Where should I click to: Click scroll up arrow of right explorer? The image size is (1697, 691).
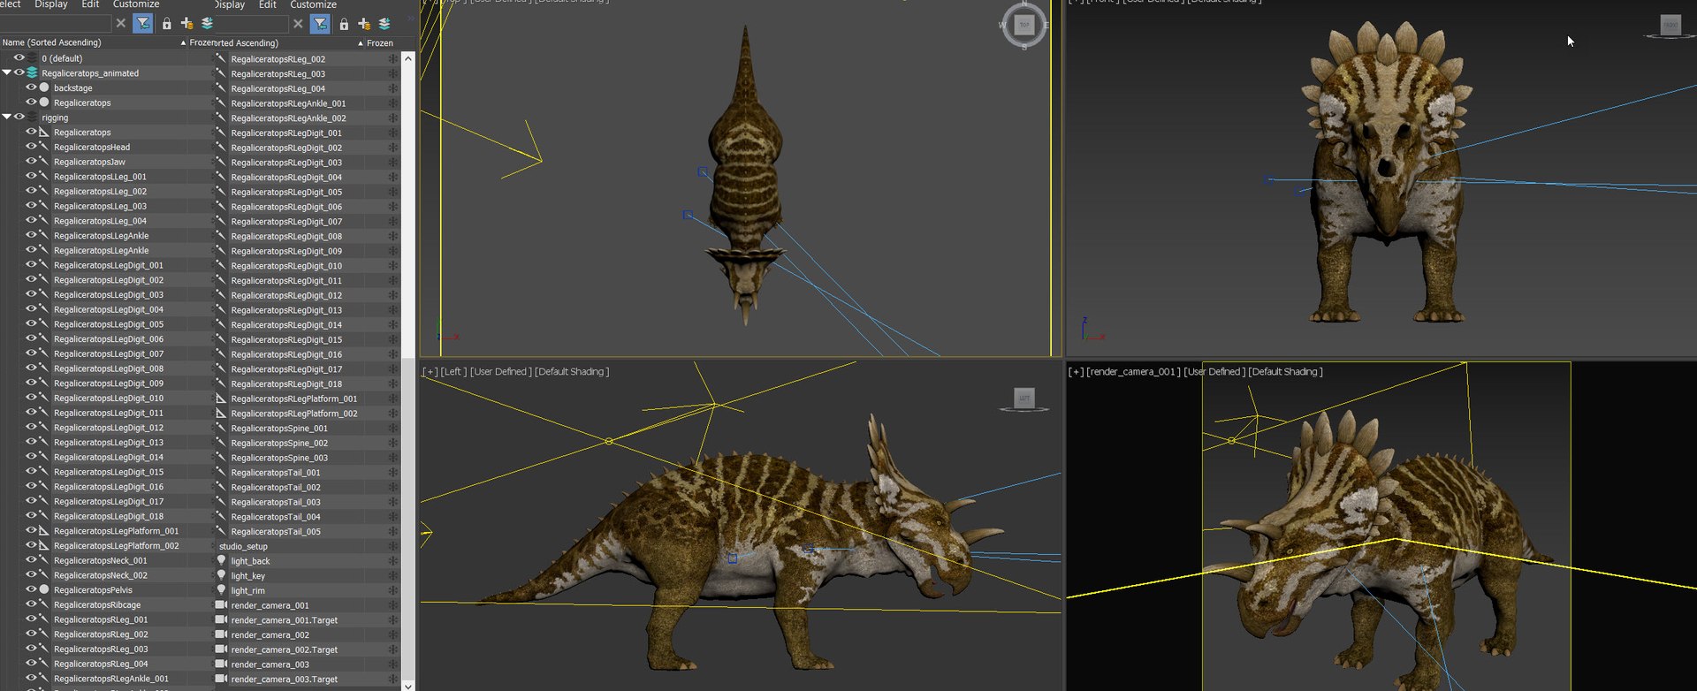[x=407, y=58]
